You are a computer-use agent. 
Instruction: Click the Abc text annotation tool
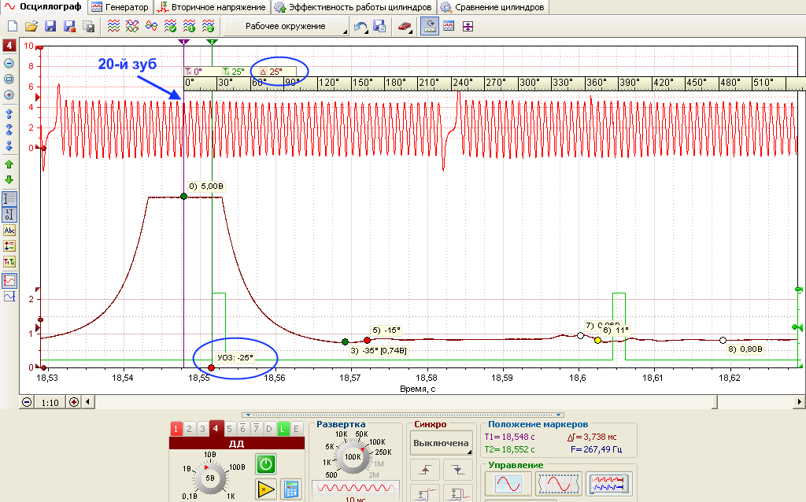[x=9, y=231]
